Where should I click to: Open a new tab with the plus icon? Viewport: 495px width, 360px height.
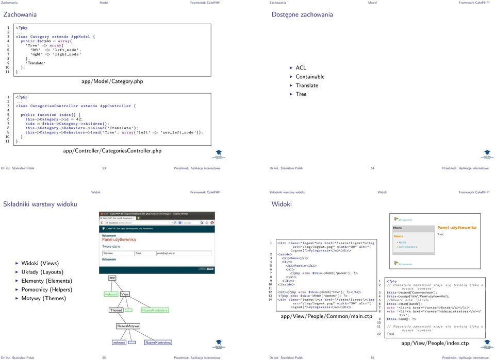pos(138,218)
